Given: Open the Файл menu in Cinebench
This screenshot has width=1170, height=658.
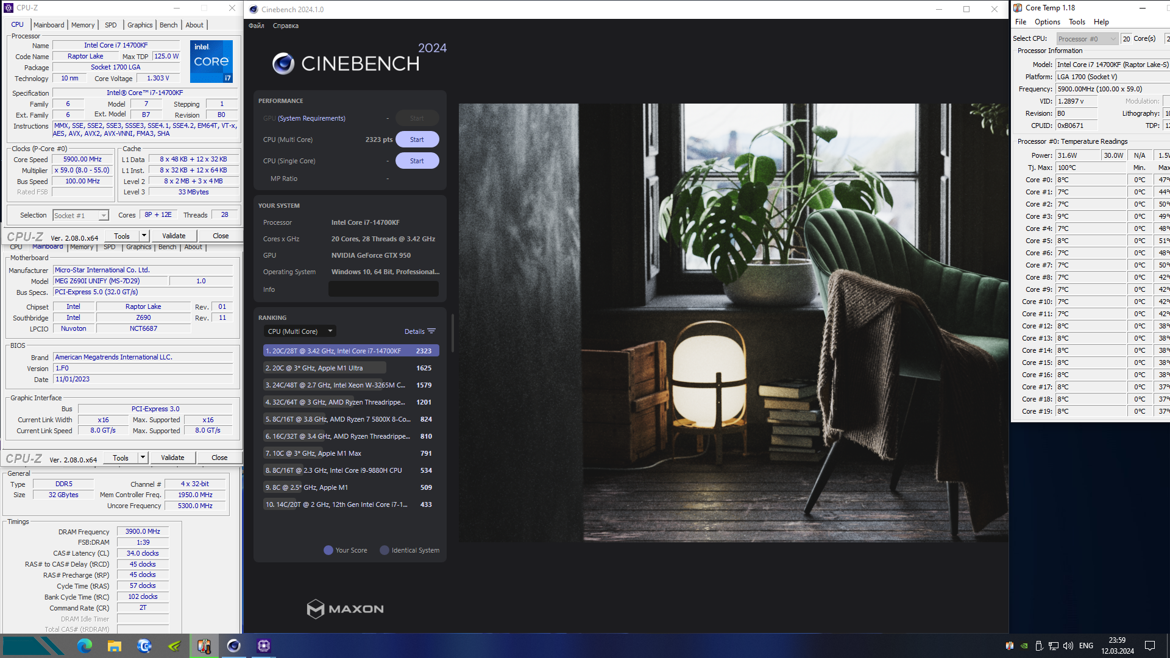Looking at the screenshot, I should [x=257, y=26].
